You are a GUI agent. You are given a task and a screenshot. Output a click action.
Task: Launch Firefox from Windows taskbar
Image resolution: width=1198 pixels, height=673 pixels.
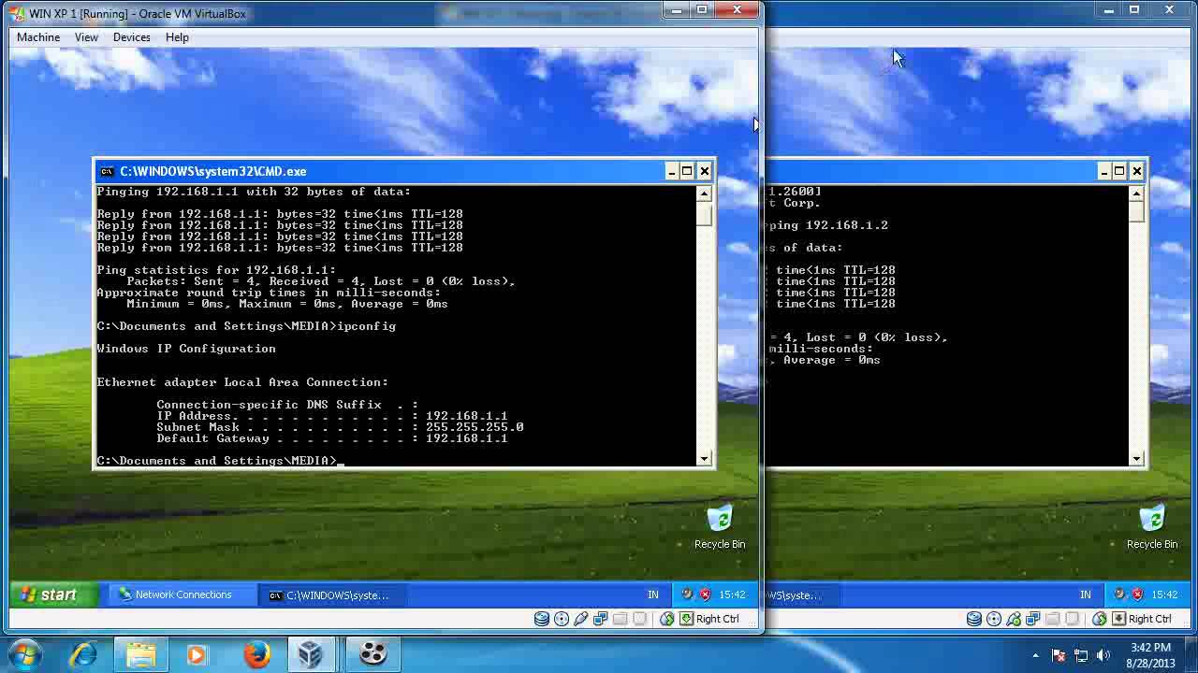click(x=256, y=654)
